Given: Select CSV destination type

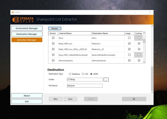Looking at the screenshot, I should tap(83, 74).
